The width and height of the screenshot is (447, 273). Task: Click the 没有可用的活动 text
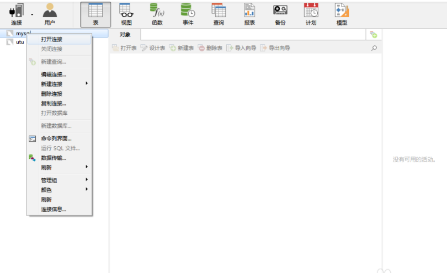point(414,159)
